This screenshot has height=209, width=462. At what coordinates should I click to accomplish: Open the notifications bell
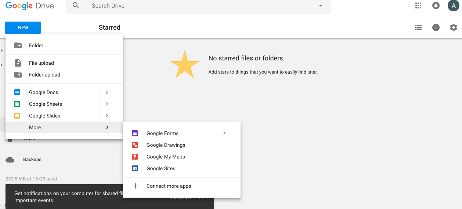click(436, 5)
